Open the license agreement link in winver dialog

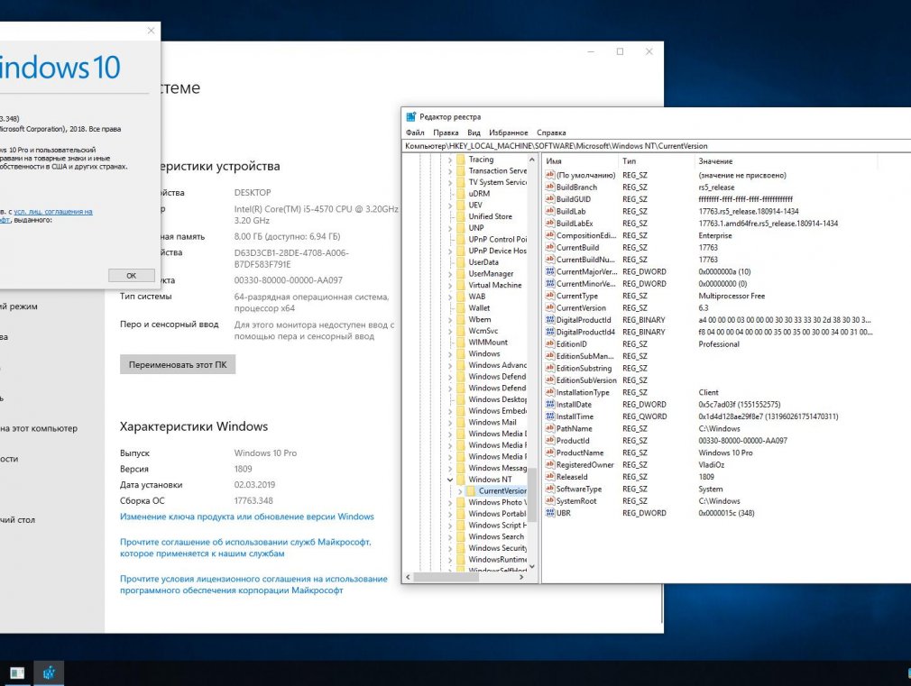53,212
